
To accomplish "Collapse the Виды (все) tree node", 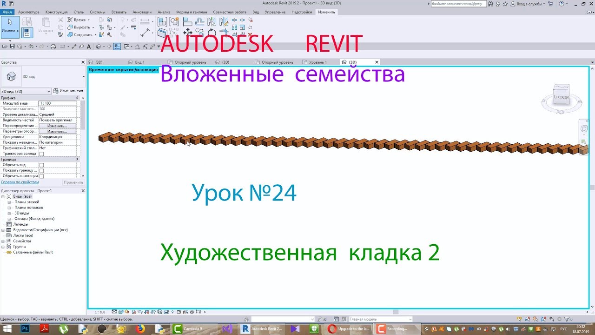I will pos(3,197).
